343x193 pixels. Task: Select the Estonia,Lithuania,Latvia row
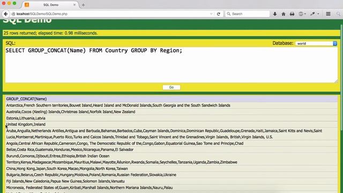click(171, 118)
